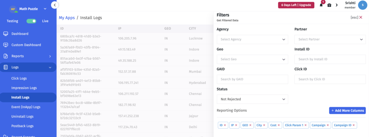Open Postback Logs
This screenshot has height=137, width=369.
click(x=22, y=126)
